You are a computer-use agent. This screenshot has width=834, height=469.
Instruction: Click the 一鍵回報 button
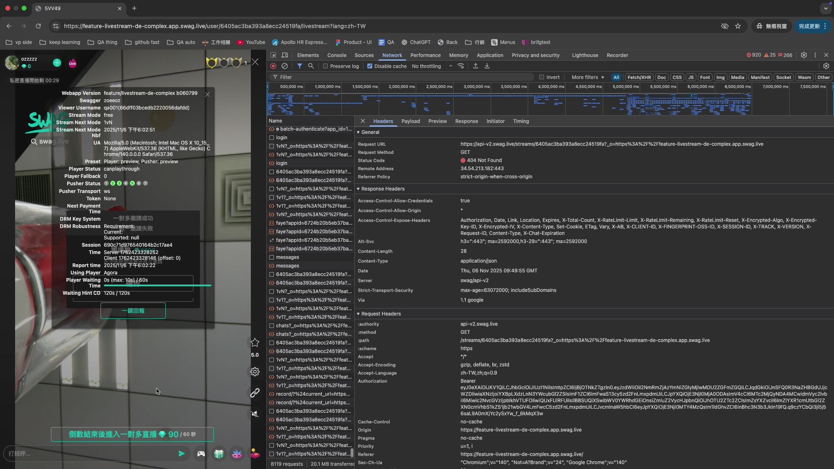coord(133,311)
